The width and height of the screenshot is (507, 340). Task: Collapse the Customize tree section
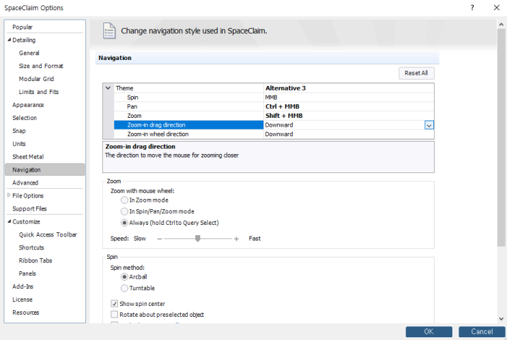[x=9, y=221]
